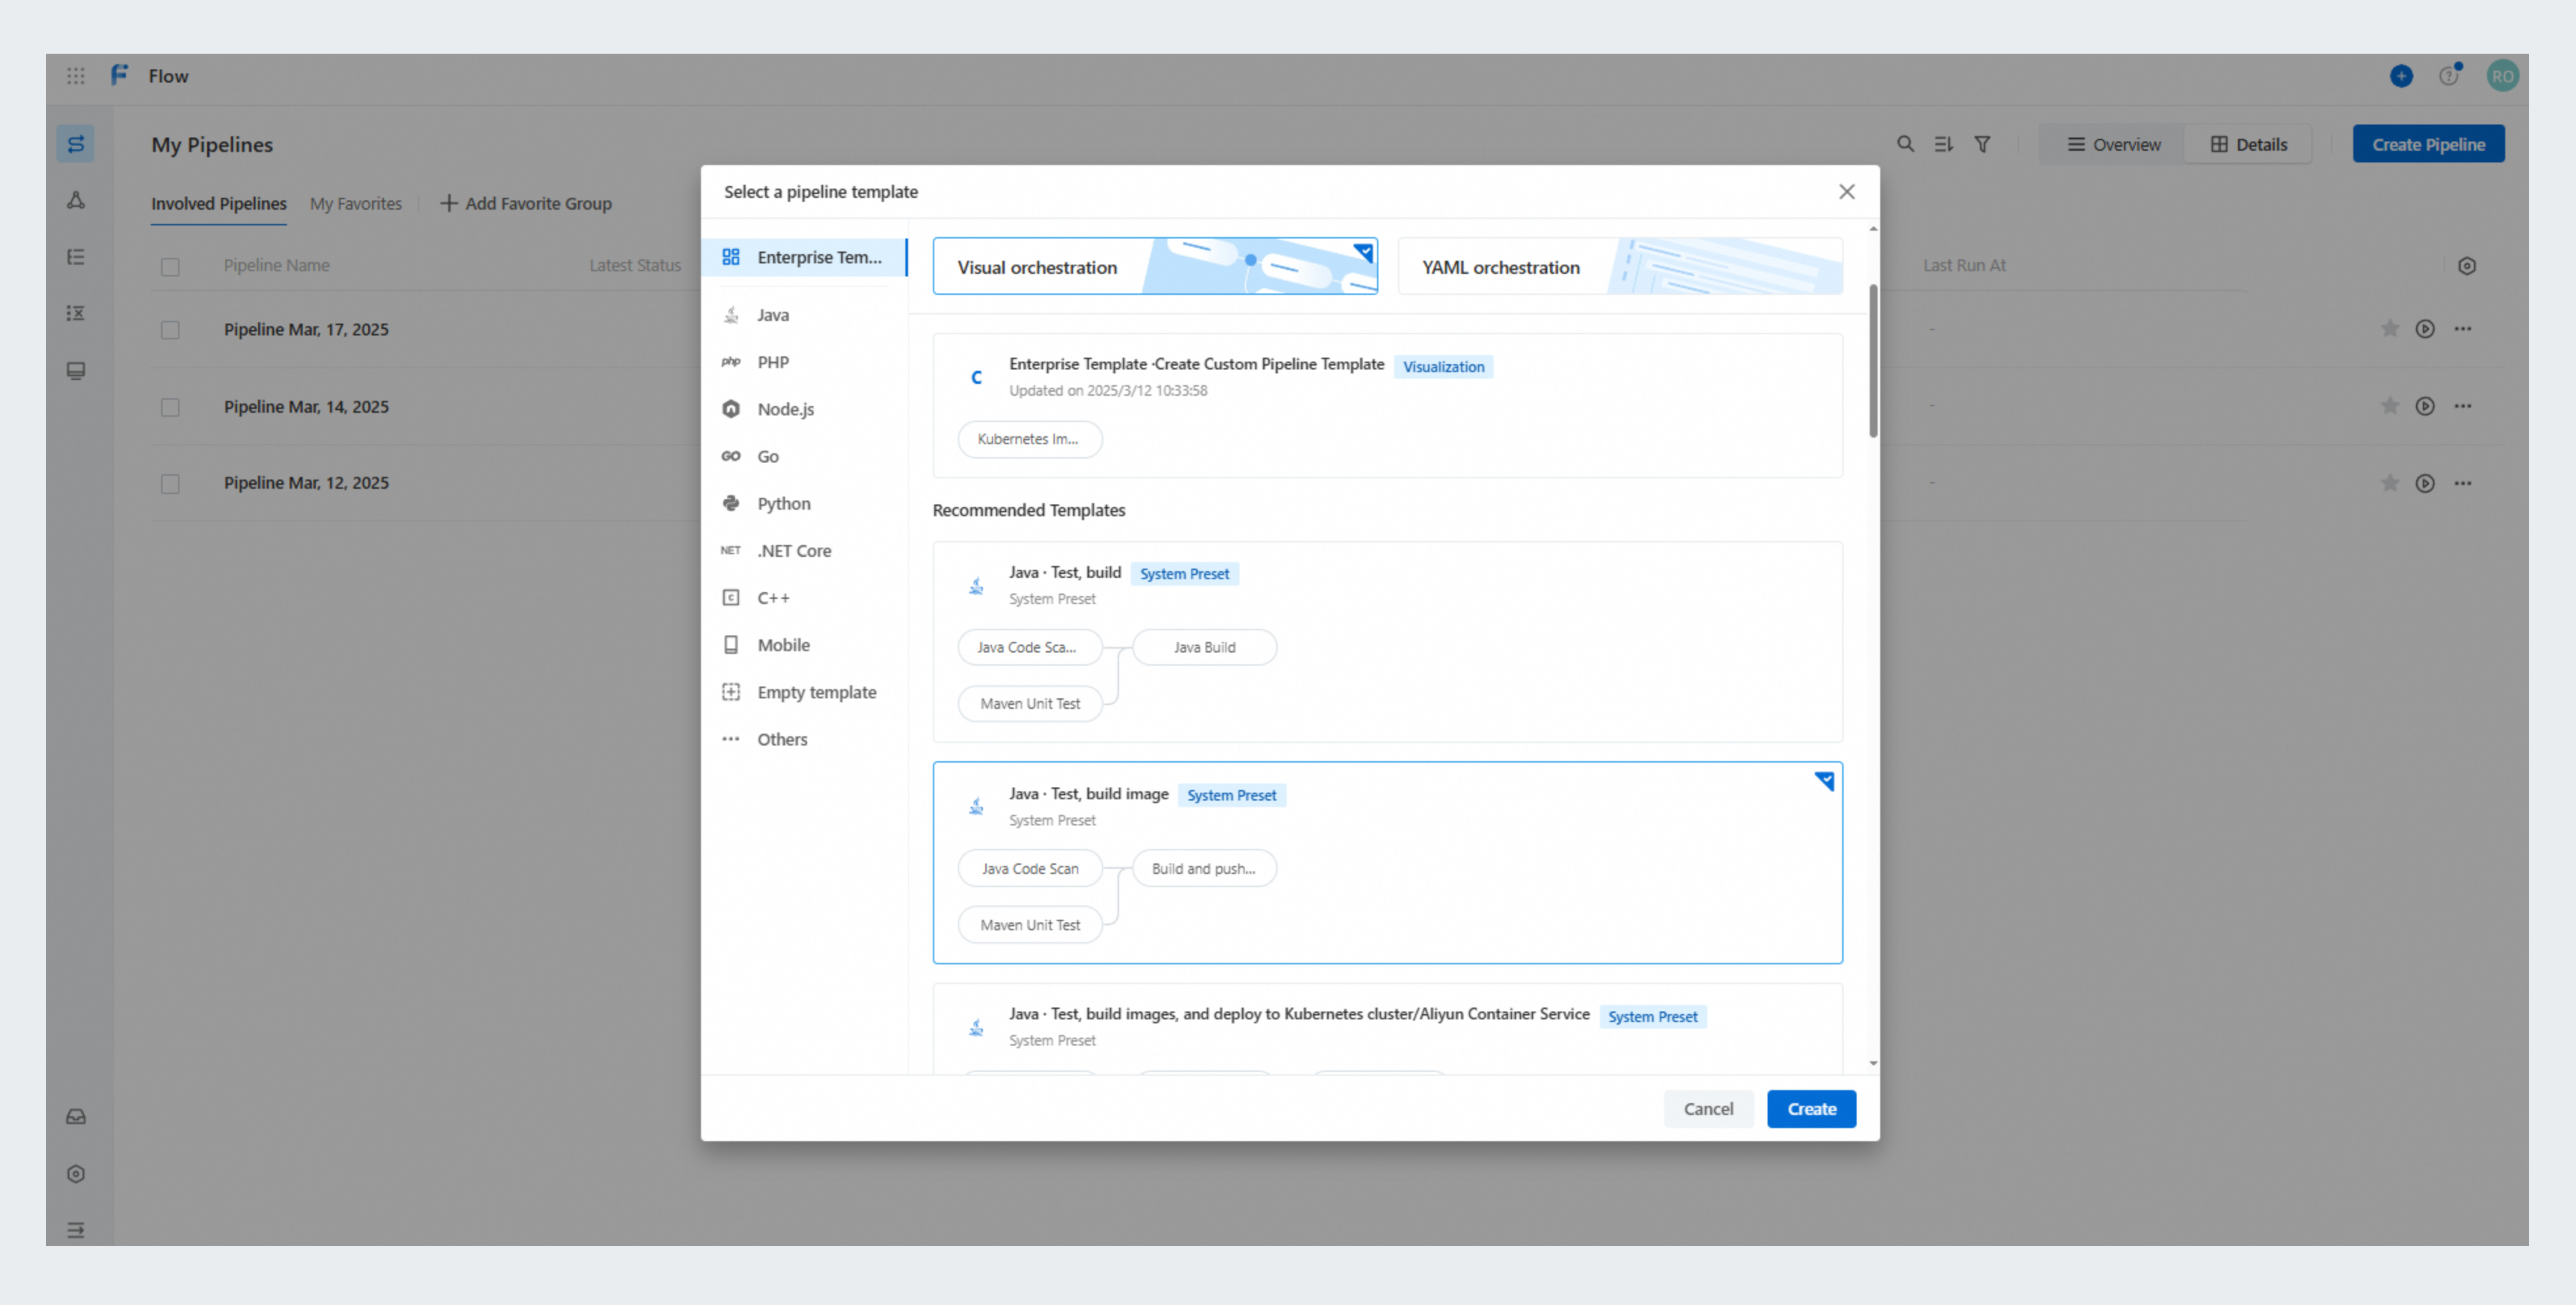This screenshot has height=1305, width=2576.
Task: Check the Pipeline Mar, 17, 2025 checkbox
Action: [170, 330]
